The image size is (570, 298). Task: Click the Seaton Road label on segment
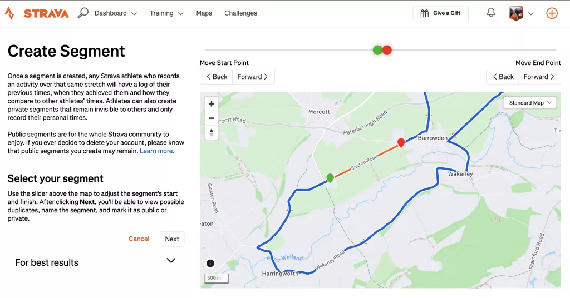(x=364, y=162)
